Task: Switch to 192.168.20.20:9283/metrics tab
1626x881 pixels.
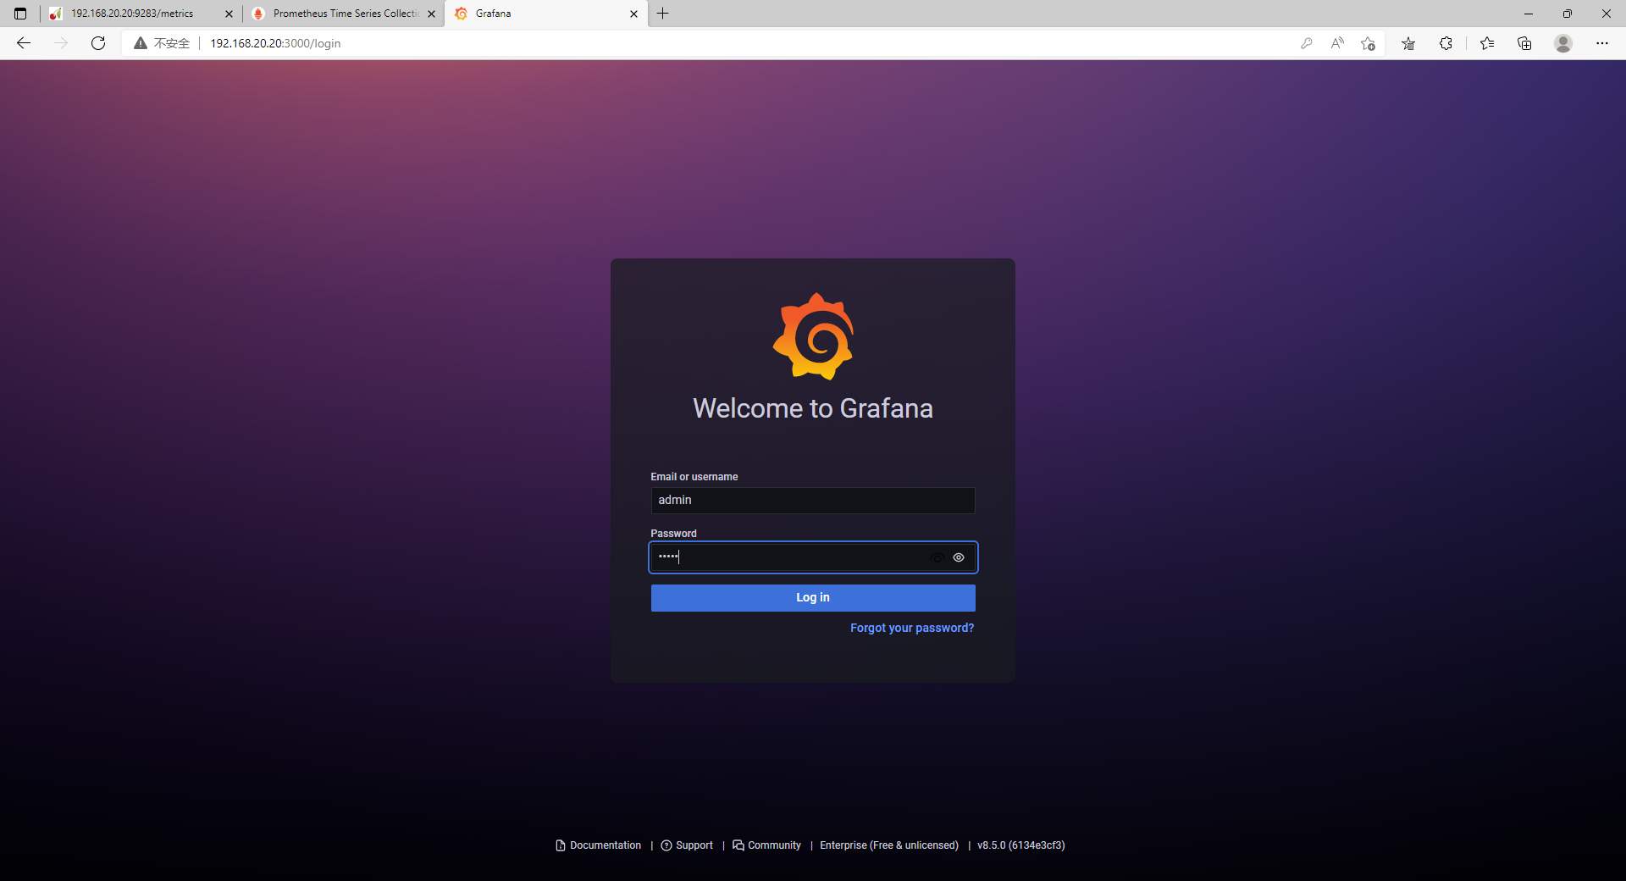Action: pos(132,14)
